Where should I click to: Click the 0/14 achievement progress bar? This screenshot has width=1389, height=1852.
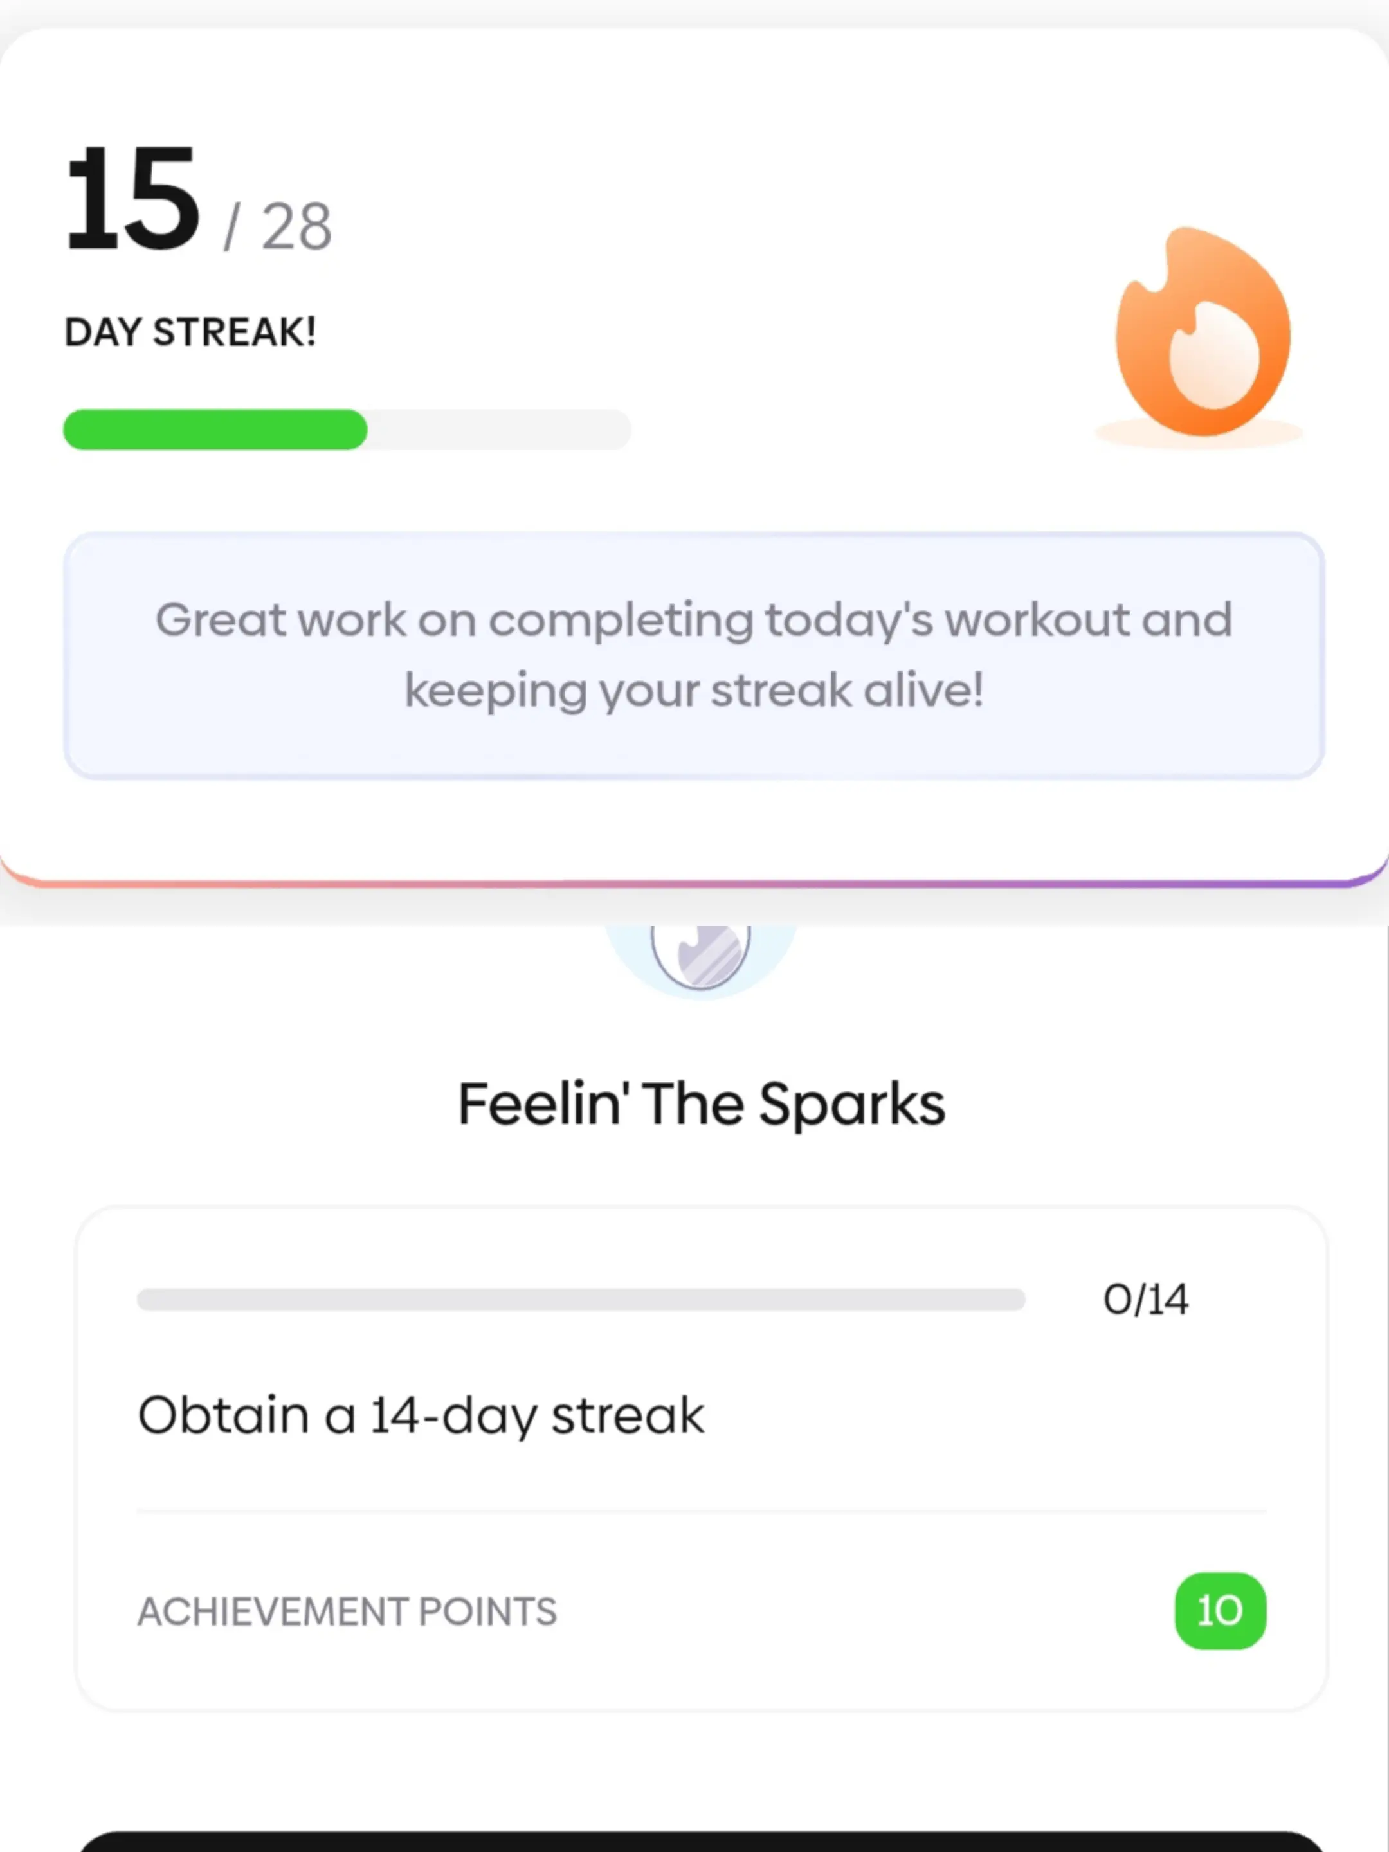click(580, 1298)
